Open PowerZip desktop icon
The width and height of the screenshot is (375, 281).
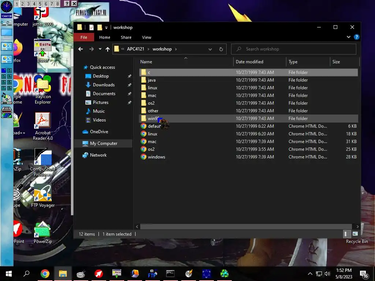point(42,232)
